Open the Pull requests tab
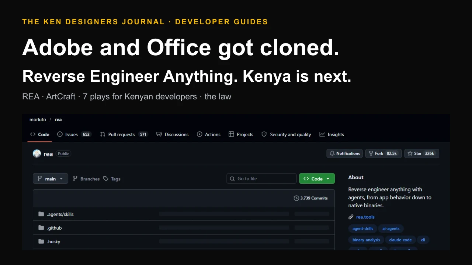The image size is (472, 265). coord(124,134)
